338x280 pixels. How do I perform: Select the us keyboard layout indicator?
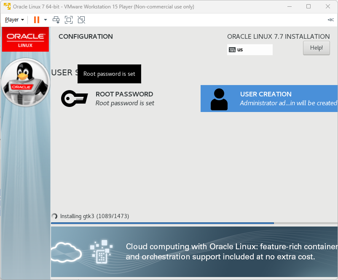tap(249, 50)
